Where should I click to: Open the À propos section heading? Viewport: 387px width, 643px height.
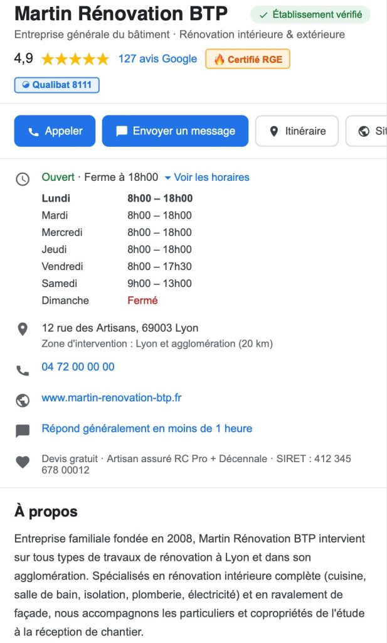46,511
